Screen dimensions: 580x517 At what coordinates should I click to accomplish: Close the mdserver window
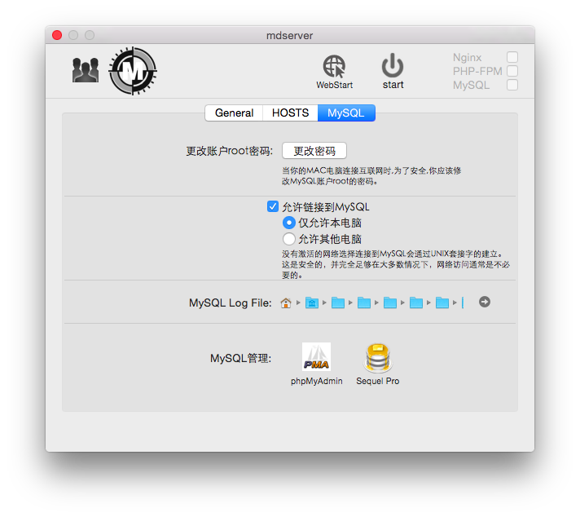tap(57, 35)
